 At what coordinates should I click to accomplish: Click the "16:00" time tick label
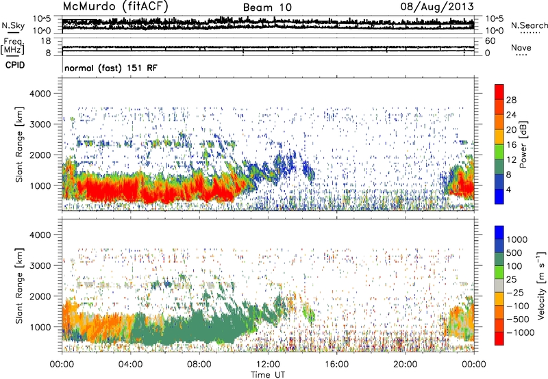coord(336,365)
